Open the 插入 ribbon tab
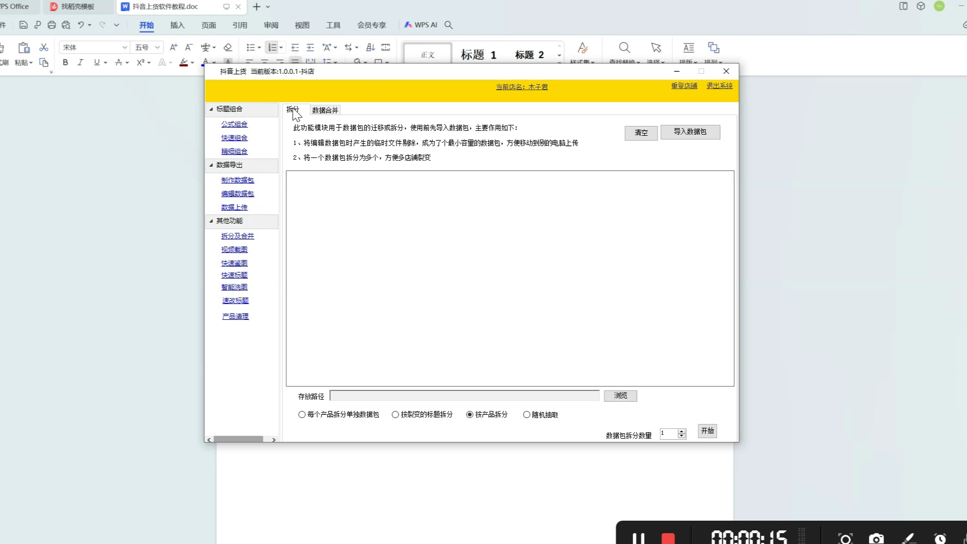Screen dimensions: 967x544 pos(178,25)
